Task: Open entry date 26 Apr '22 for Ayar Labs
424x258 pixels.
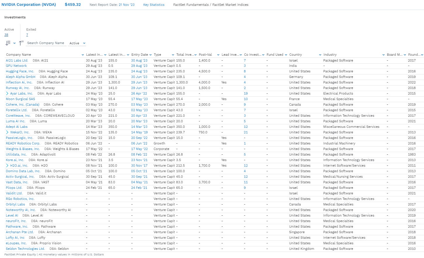Action: pos(139,93)
